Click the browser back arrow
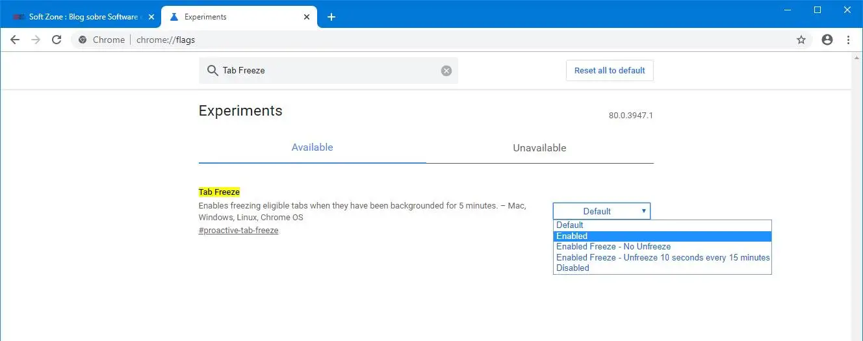Screen dimensions: 863x341 click(15, 40)
